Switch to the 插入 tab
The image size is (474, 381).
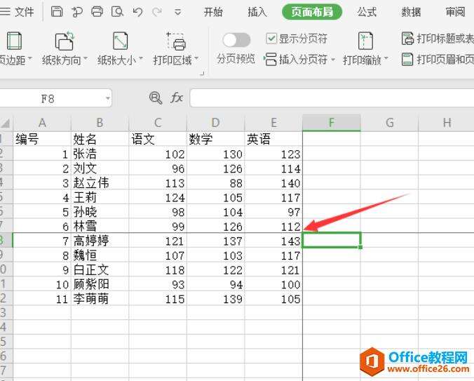pyautogui.click(x=257, y=12)
